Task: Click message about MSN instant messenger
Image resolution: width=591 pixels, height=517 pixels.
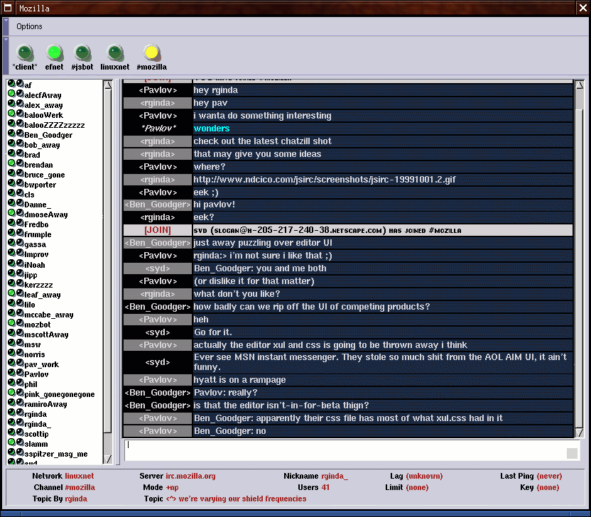Action: click(380, 361)
